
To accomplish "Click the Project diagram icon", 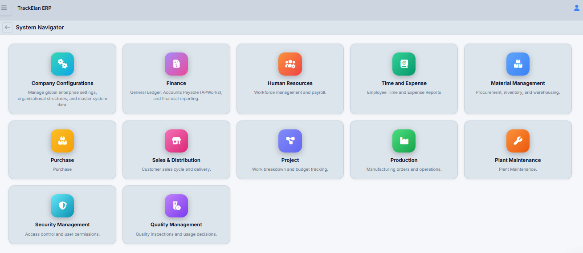I will pyautogui.click(x=290, y=141).
